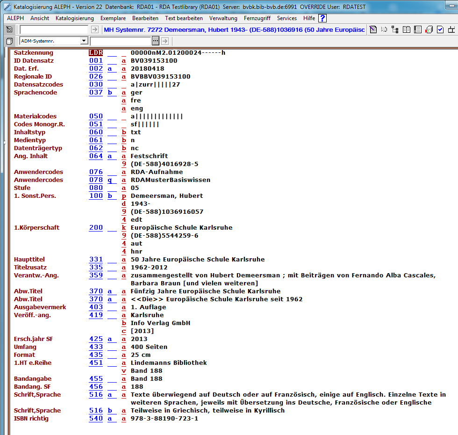The image size is (458, 435).
Task: Click the items icon beside ADM-Systemnr. dropdown
Action: click(9, 41)
